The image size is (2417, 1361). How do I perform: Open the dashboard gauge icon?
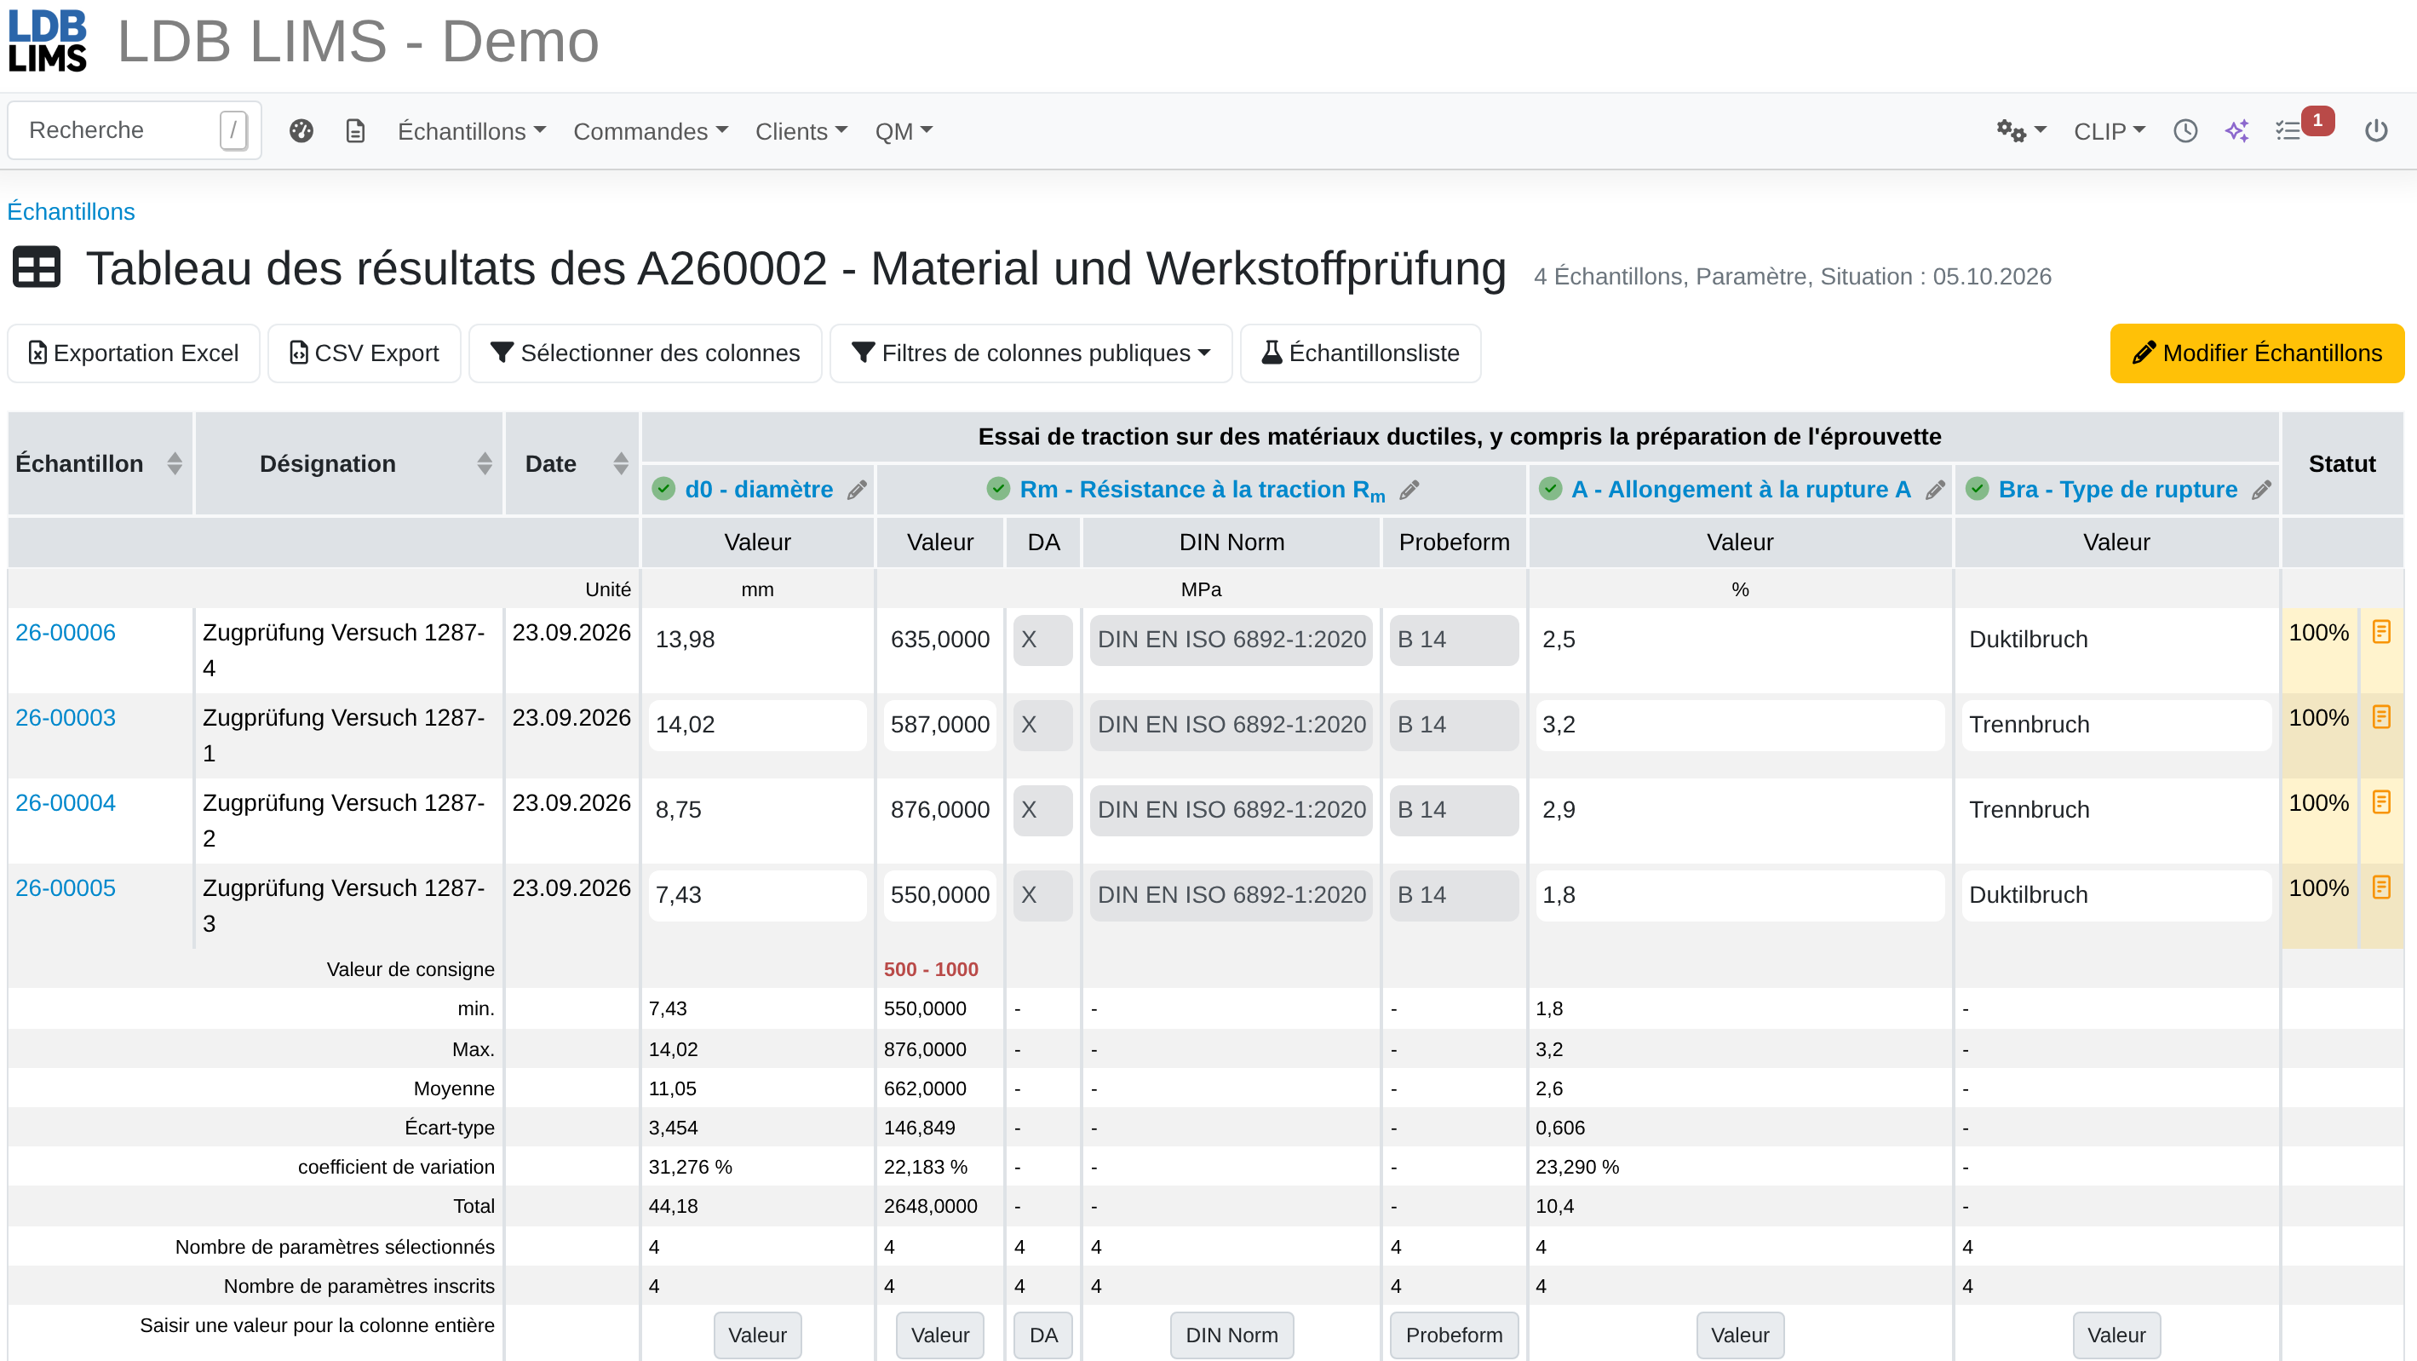[301, 130]
